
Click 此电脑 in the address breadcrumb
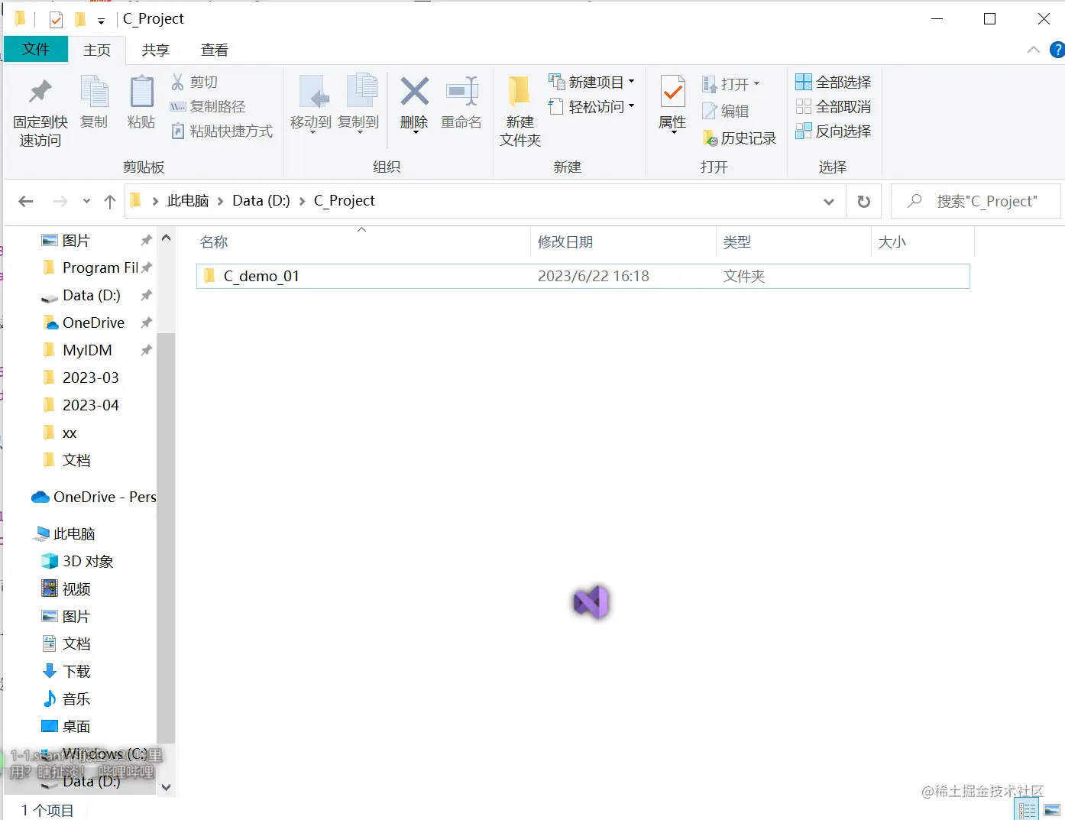click(188, 201)
